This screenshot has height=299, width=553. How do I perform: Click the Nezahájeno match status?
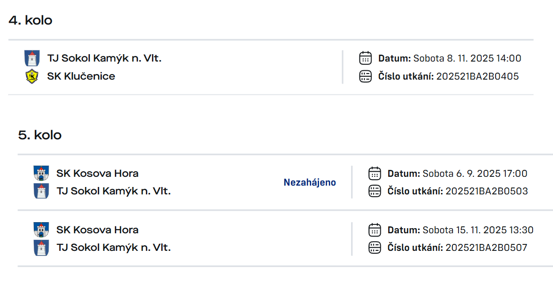pyautogui.click(x=310, y=182)
